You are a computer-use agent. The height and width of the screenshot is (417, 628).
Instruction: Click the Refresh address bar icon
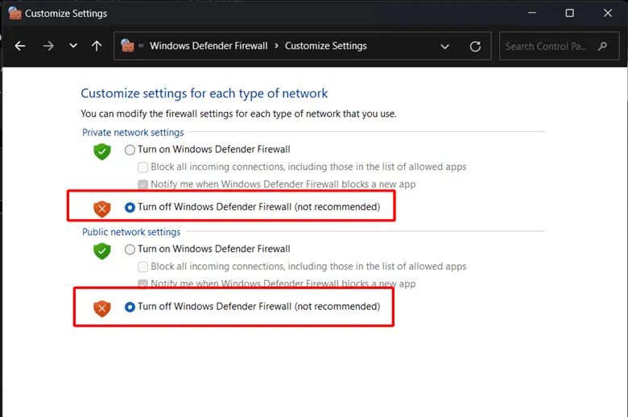(475, 46)
